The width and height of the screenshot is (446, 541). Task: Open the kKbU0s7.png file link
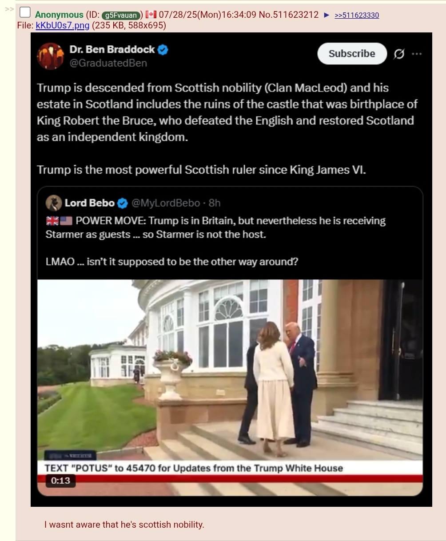63,25
